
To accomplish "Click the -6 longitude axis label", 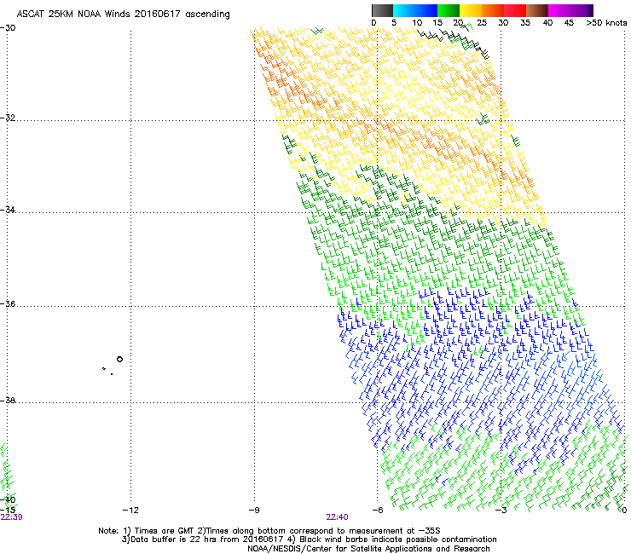I will point(378,511).
